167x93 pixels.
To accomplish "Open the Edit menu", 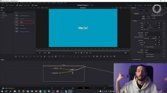I will point(14,3).
